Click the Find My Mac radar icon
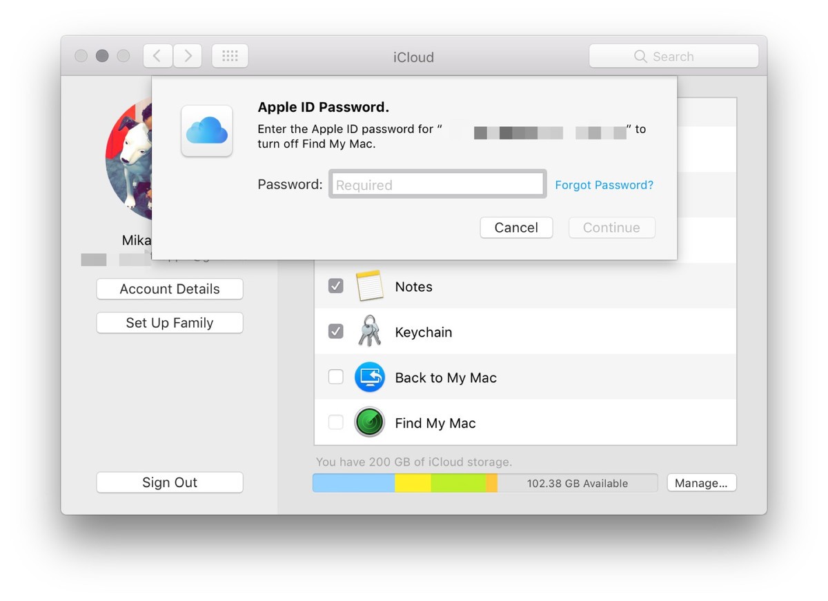 (369, 423)
